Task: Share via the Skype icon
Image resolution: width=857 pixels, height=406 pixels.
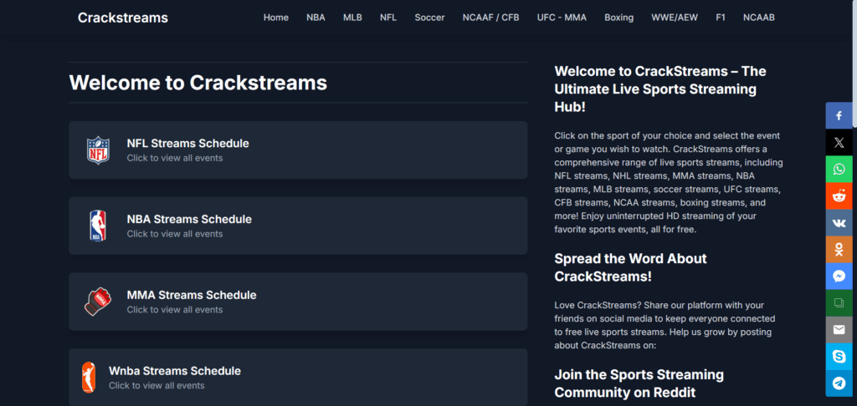Action: 839,356
